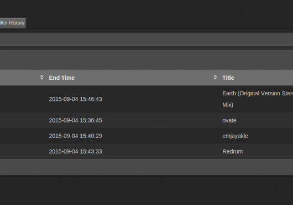This screenshot has height=205, width=293.
Task: Sort by End Time using arrow icon
Action: (x=41, y=78)
